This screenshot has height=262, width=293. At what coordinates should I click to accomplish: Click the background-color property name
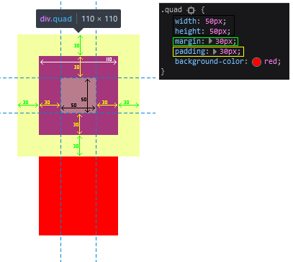pyautogui.click(x=209, y=62)
